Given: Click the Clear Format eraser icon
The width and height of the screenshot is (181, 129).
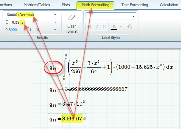Looking at the screenshot, I should pyautogui.click(x=72, y=18).
